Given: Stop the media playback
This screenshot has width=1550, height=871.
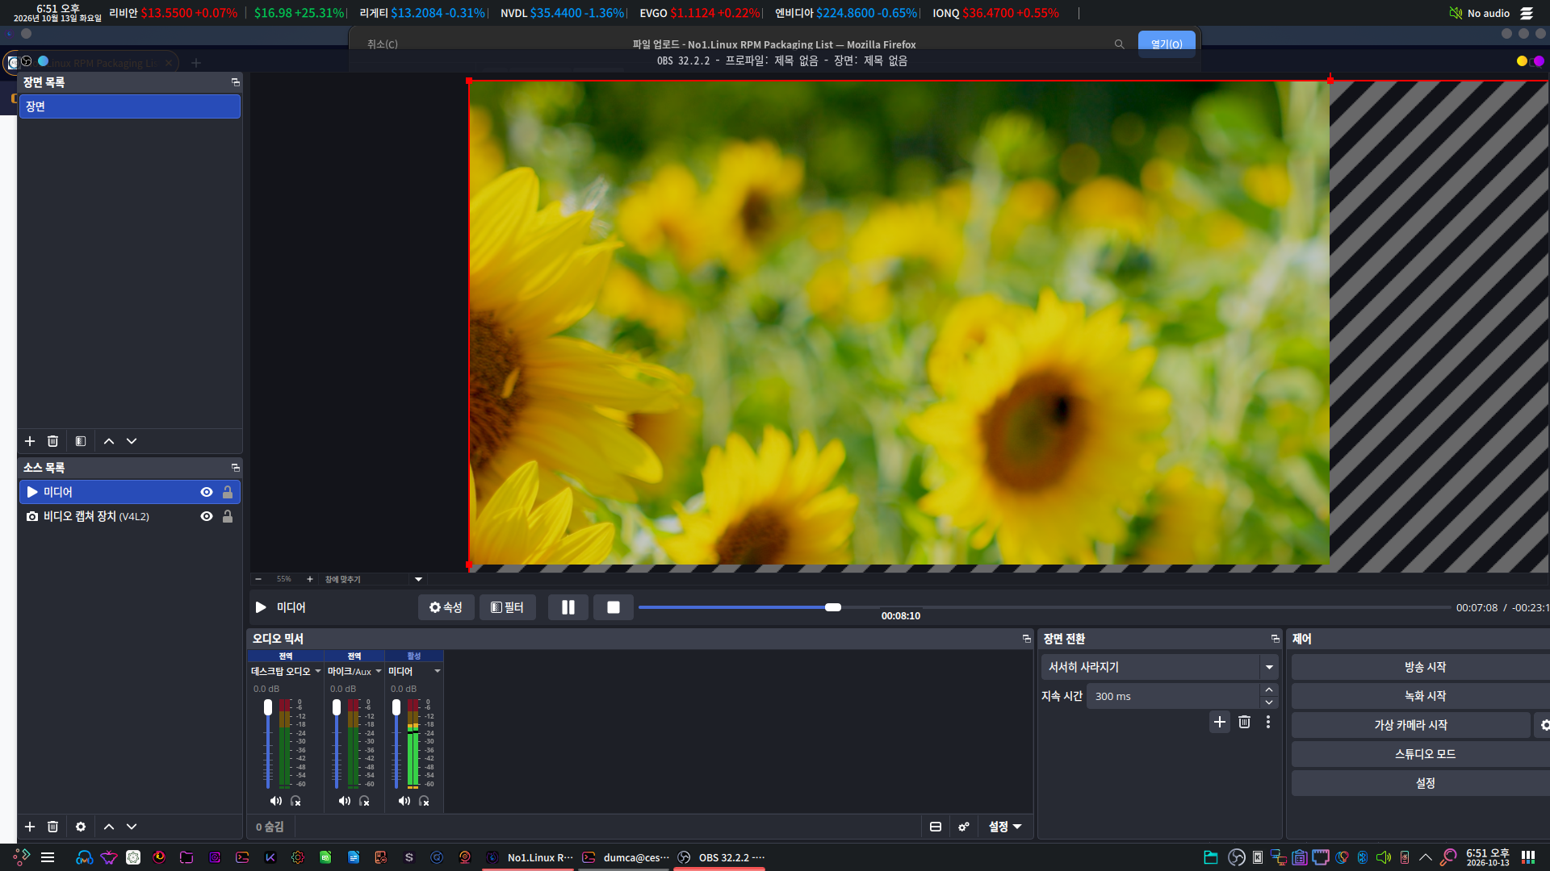Looking at the screenshot, I should pyautogui.click(x=614, y=607).
